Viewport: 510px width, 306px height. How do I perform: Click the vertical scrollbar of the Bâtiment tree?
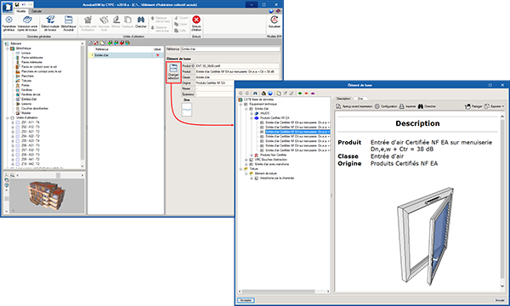[82, 104]
